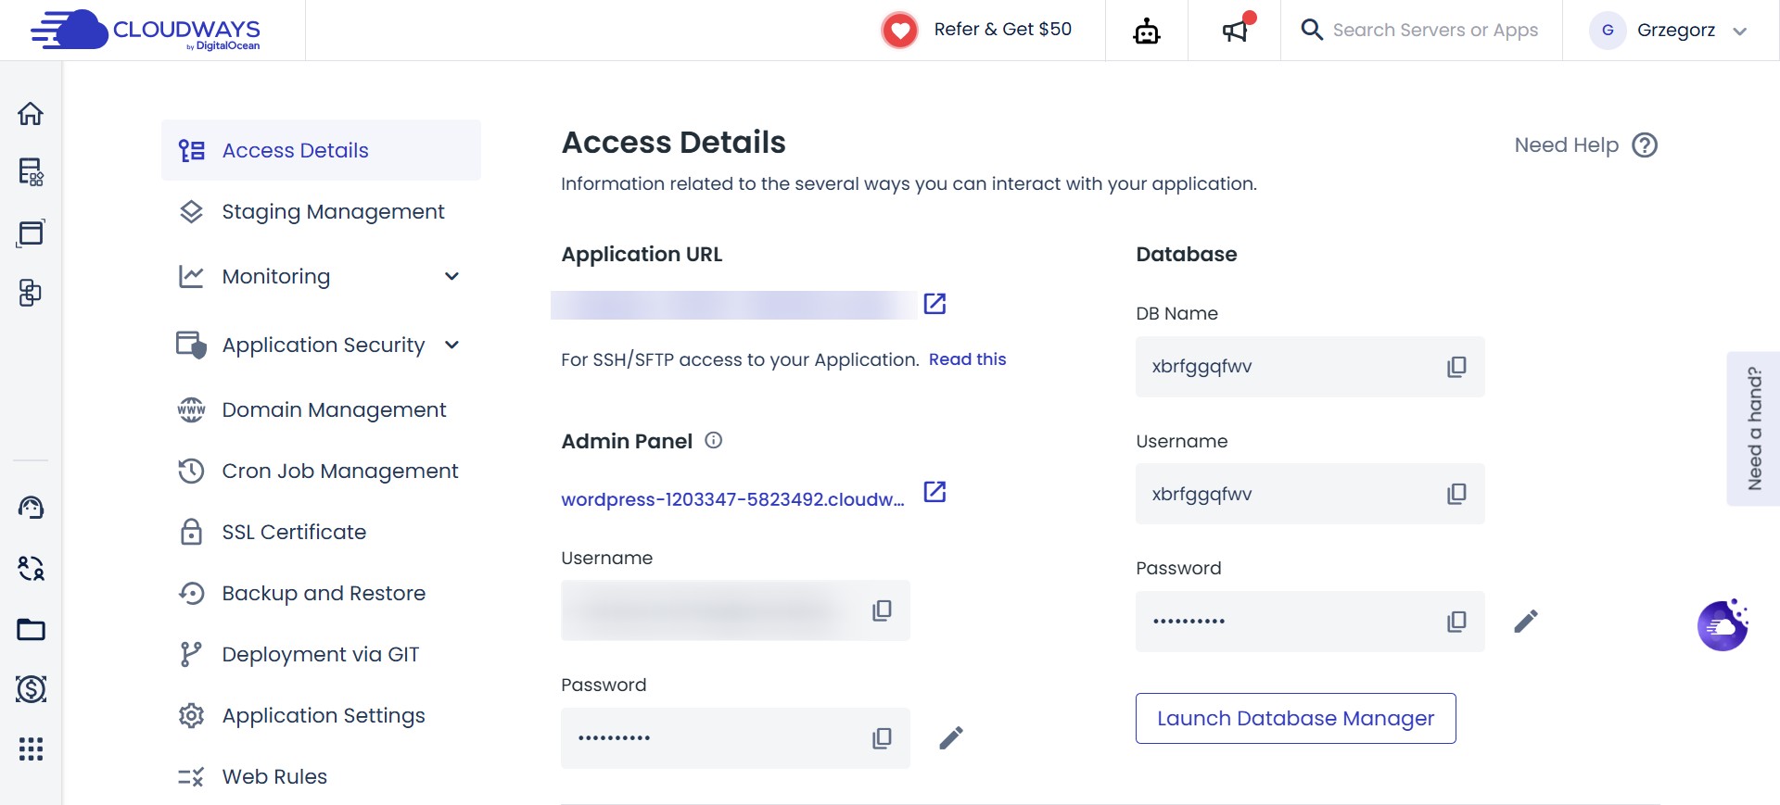1780x805 pixels.
Task: Click the Need Help text link
Action: pos(1566,145)
